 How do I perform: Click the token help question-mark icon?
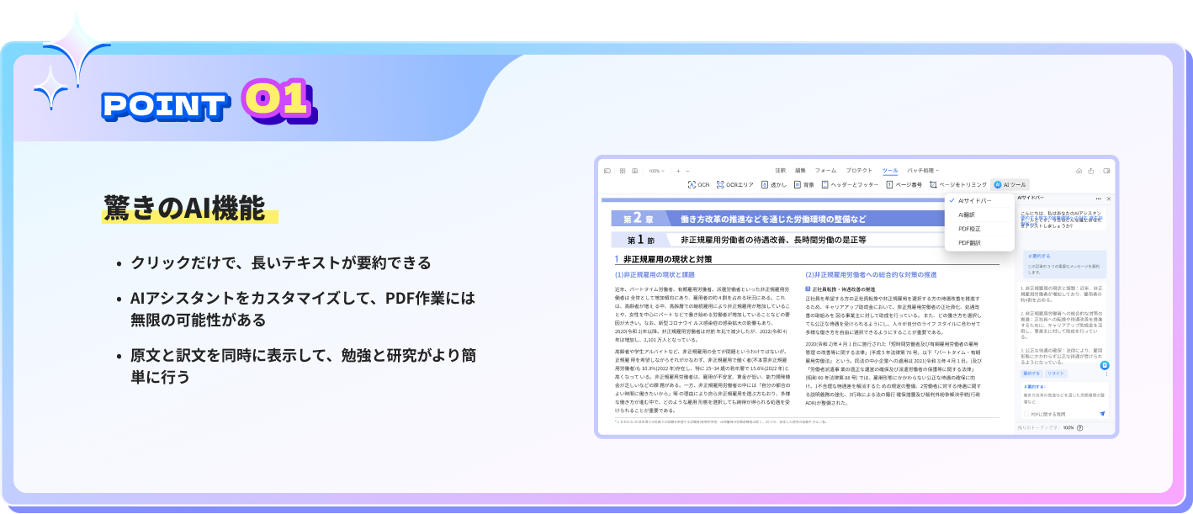click(1079, 428)
